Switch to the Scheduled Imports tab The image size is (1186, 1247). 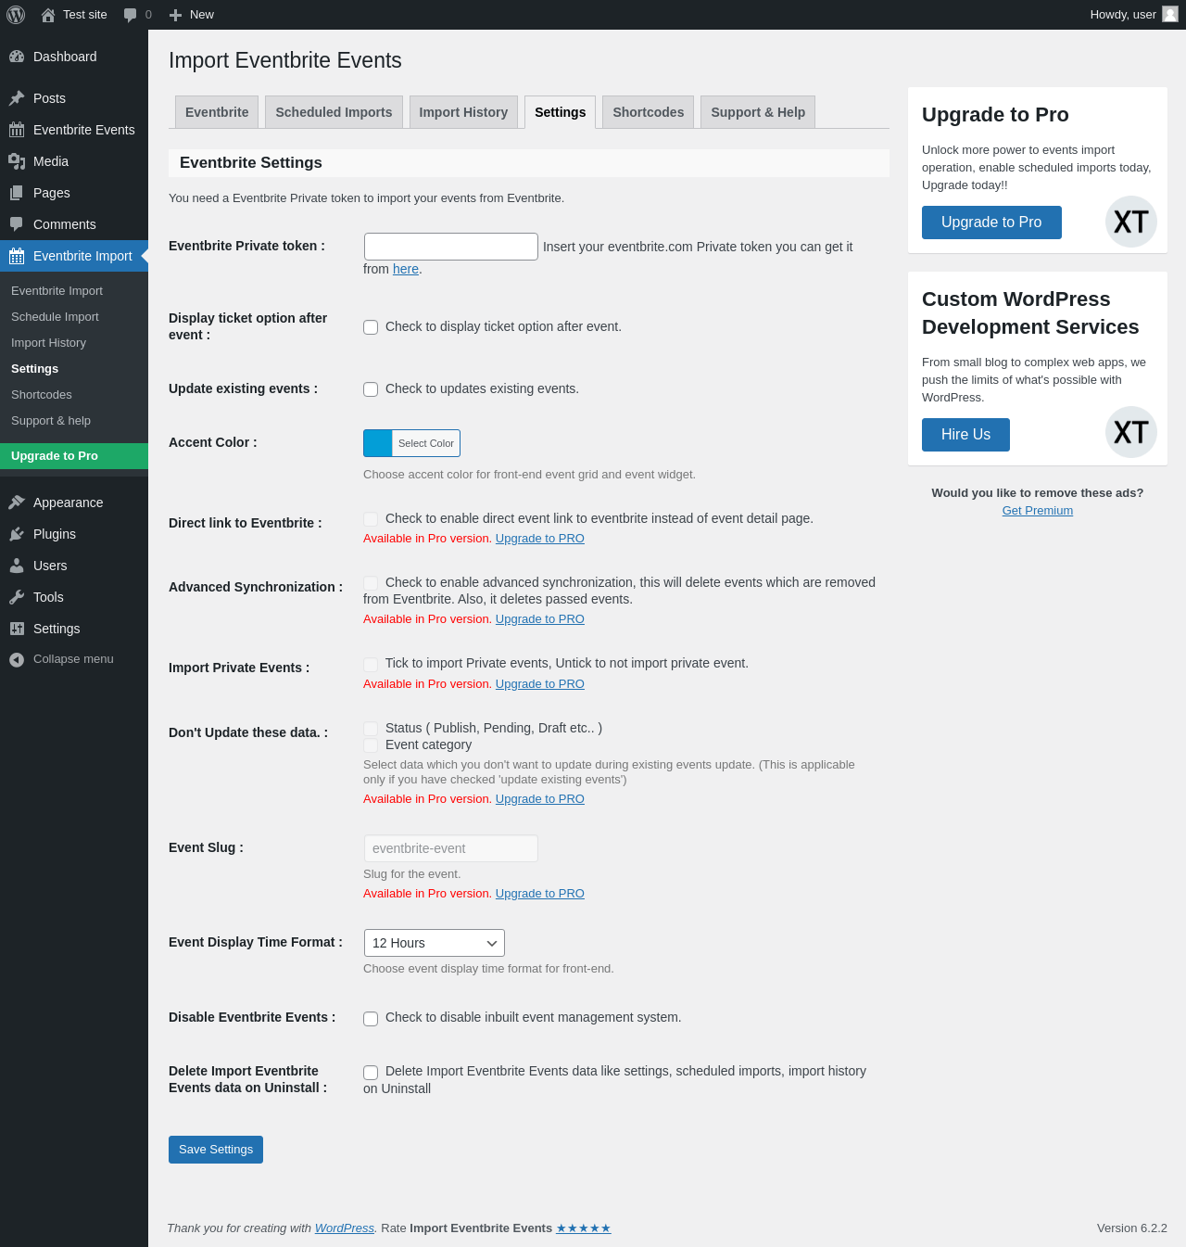(334, 112)
